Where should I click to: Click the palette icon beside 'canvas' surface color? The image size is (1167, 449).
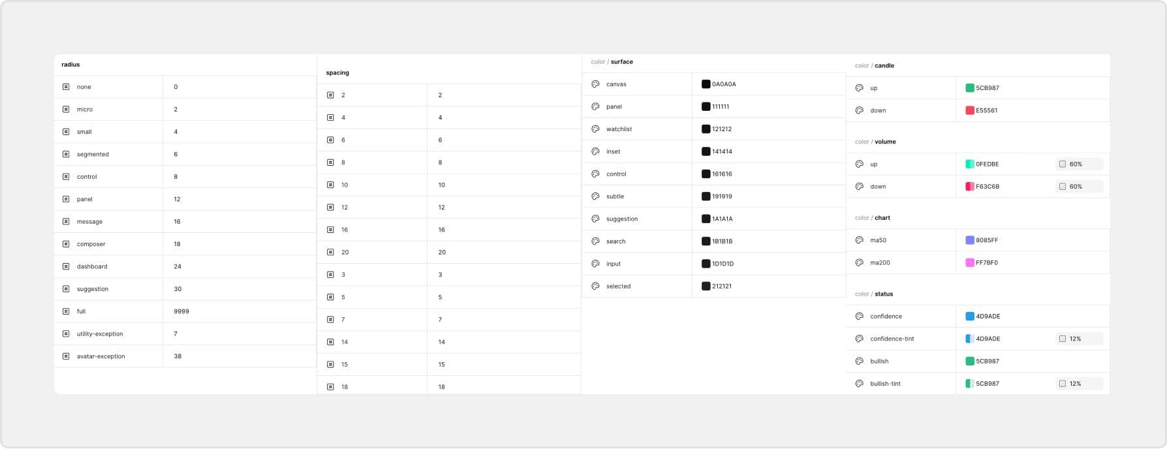[595, 84]
